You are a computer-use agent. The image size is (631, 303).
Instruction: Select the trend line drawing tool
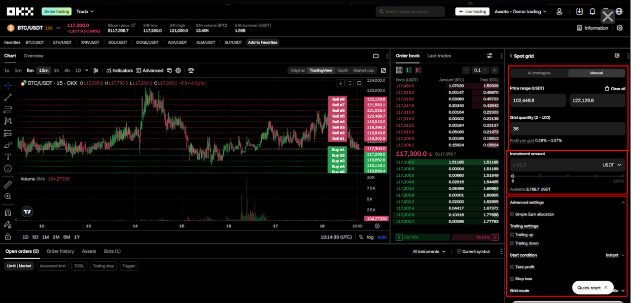point(8,97)
